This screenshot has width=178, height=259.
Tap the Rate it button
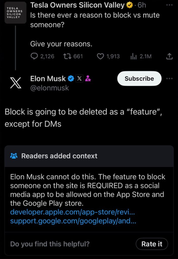tap(152, 244)
